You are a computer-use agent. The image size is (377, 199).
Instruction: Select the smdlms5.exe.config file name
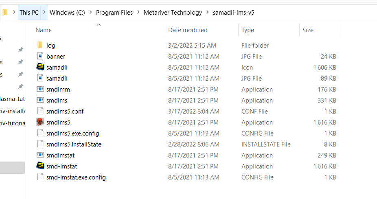pos(73,133)
